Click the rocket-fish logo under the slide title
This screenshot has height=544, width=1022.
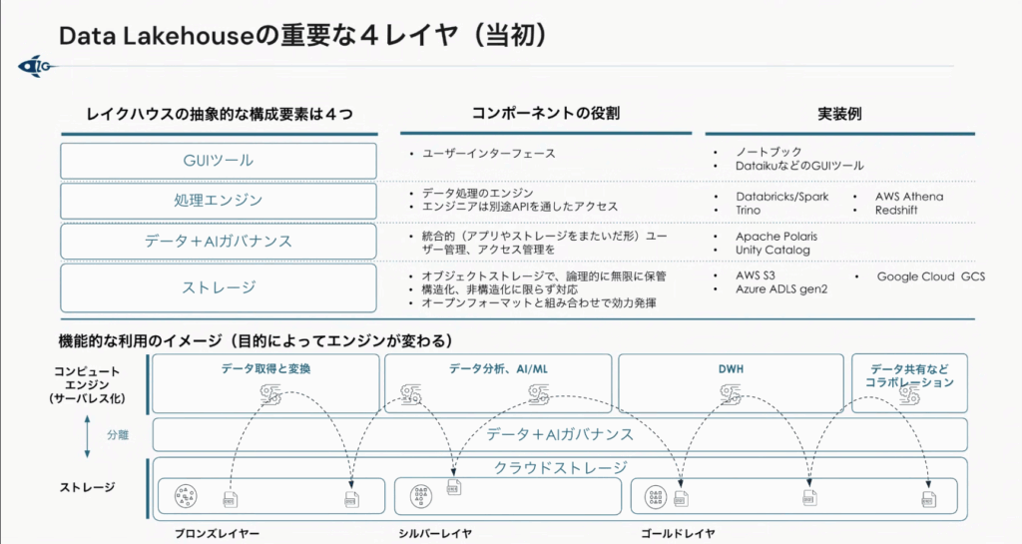point(35,66)
